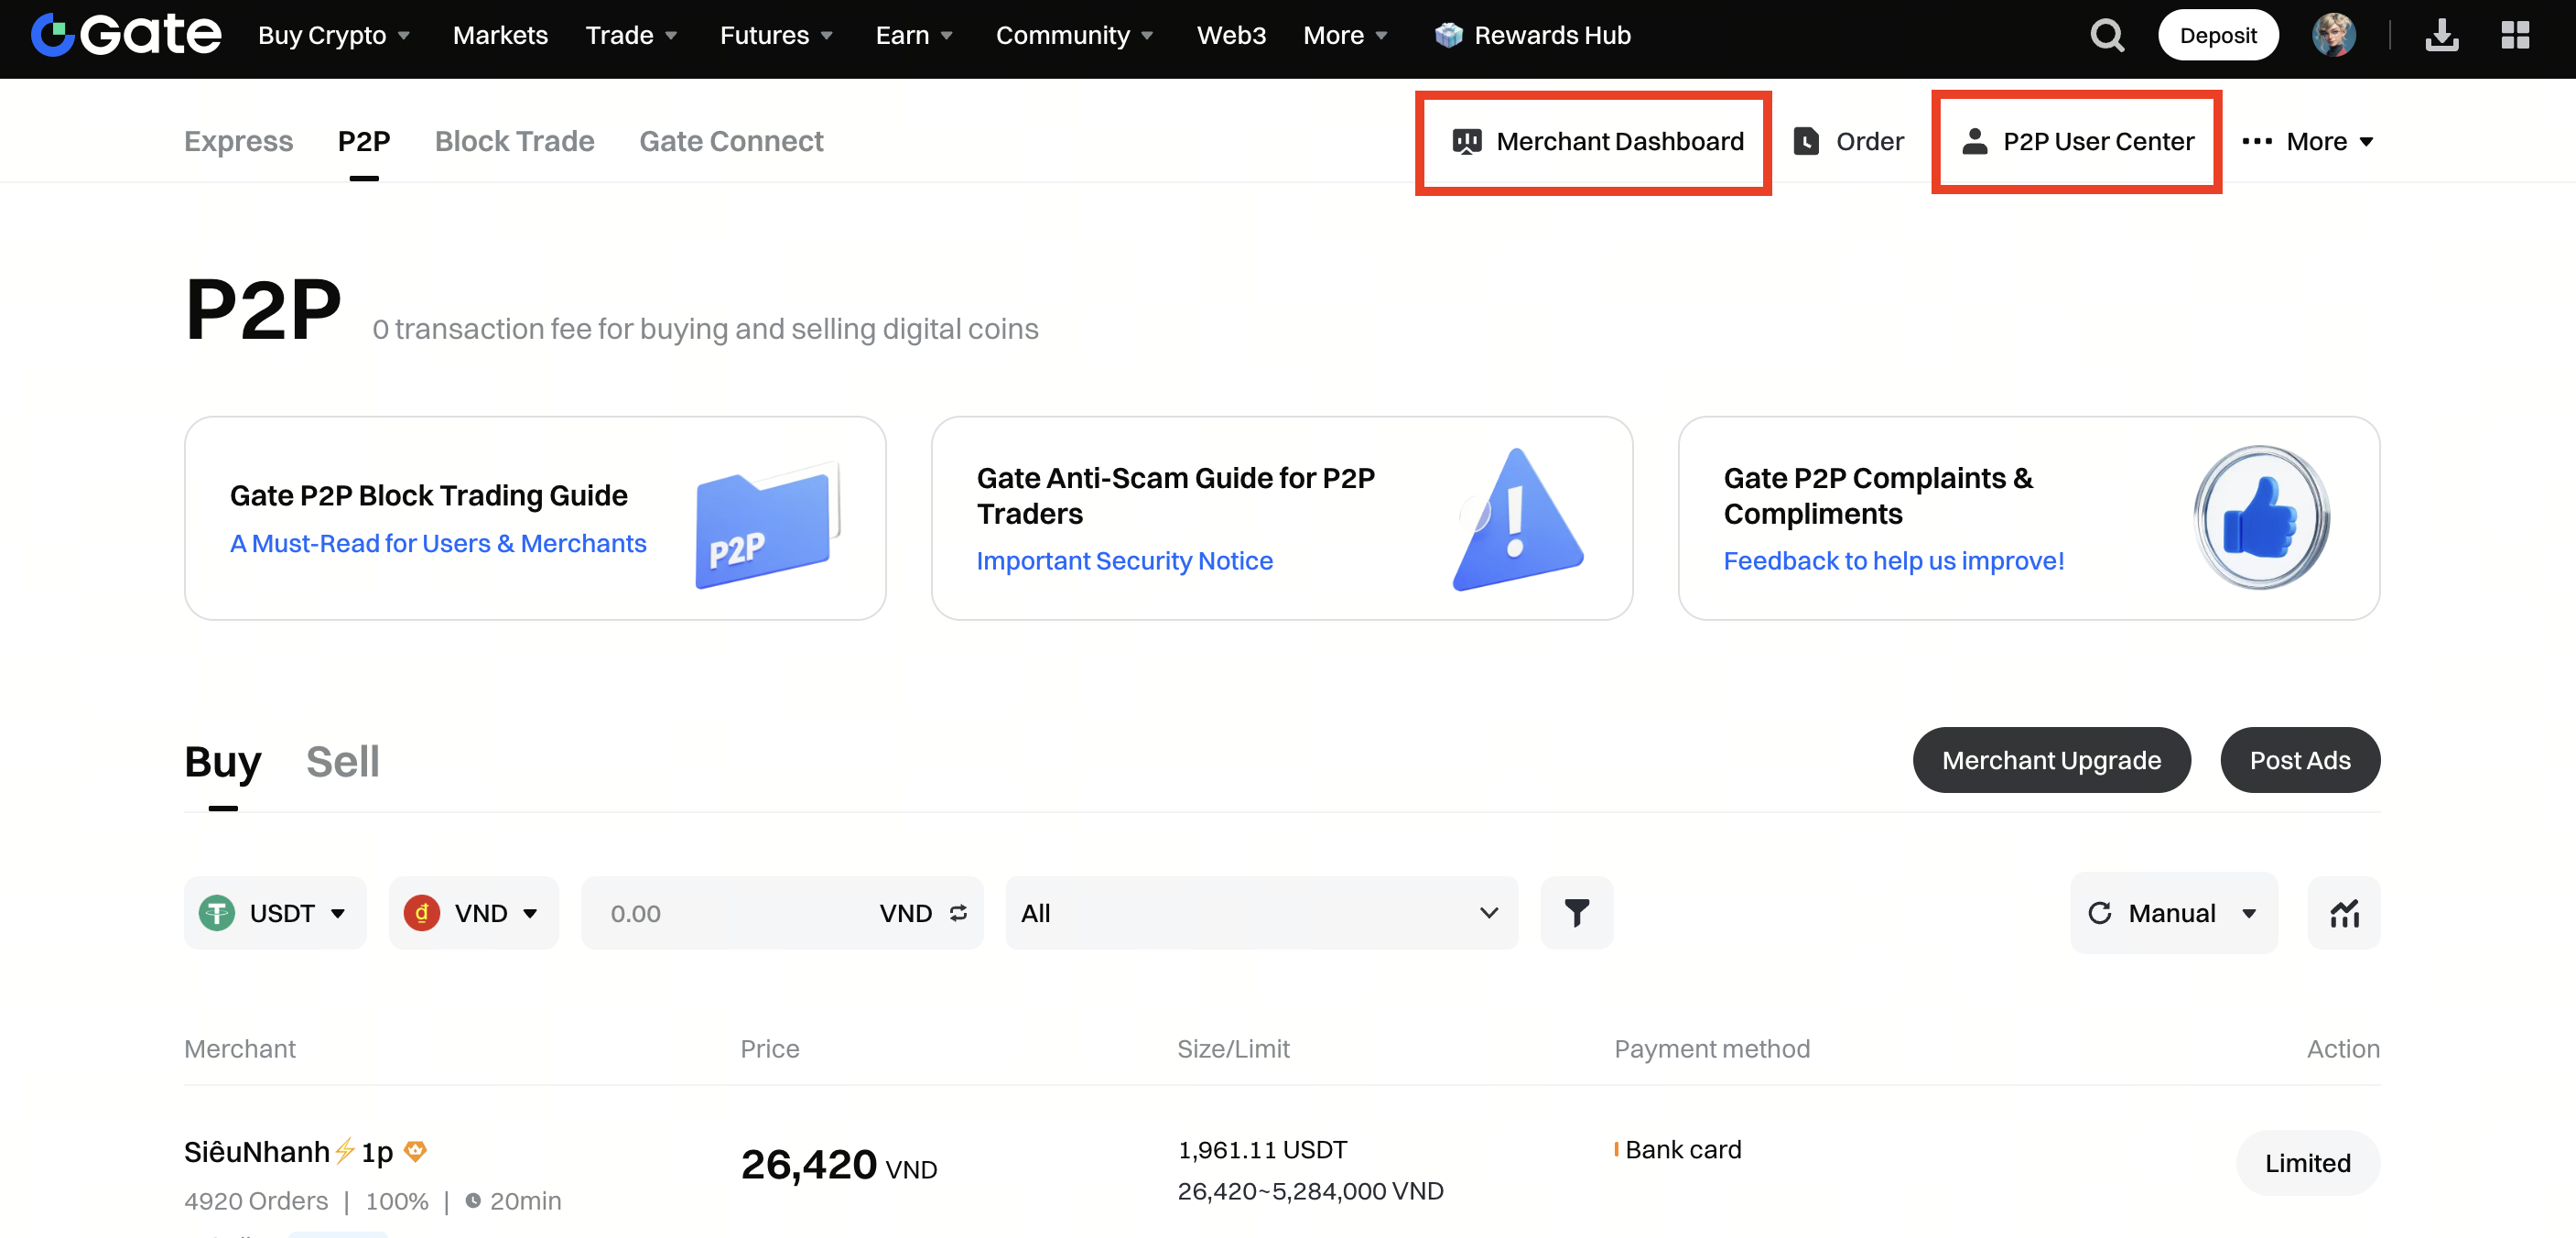Viewport: 2576px width, 1238px height.
Task: Open the Merchant Dashboard
Action: click(x=1597, y=142)
